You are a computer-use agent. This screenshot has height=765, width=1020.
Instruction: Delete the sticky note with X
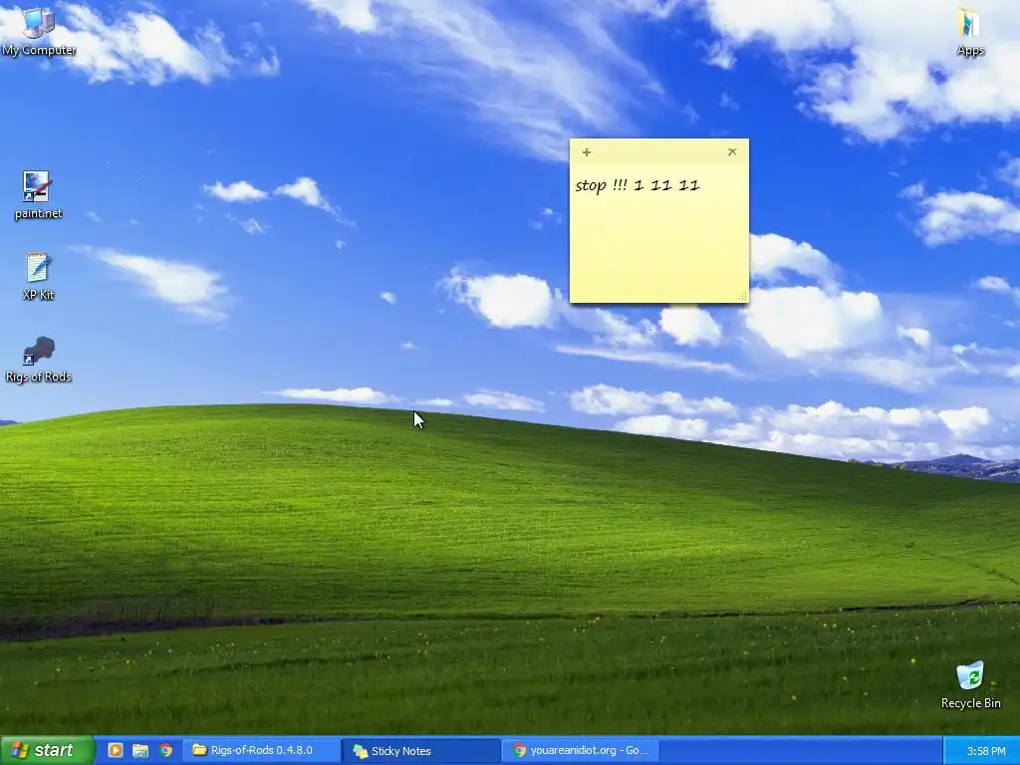point(732,151)
